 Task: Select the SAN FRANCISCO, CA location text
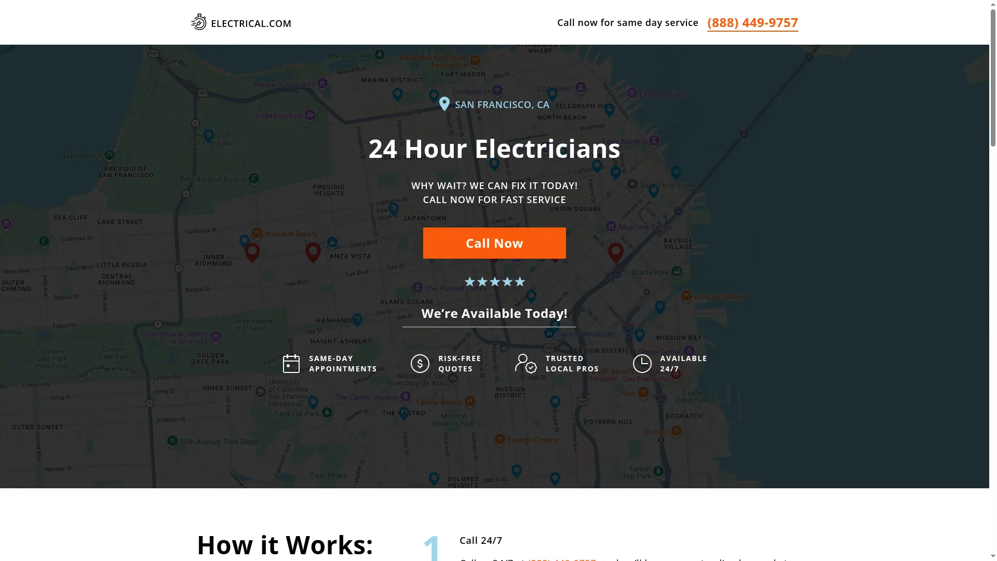click(x=502, y=105)
